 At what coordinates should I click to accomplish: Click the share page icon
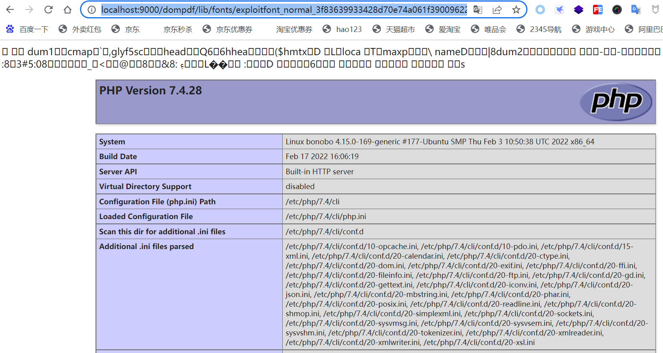pyautogui.click(x=497, y=10)
